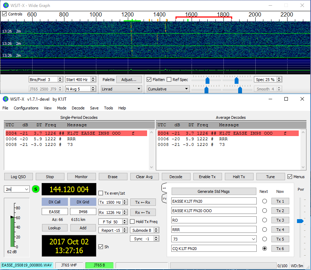Screen dimensions: 311x270
Task: Open the 2m band dropdown
Action: click(x=26, y=189)
